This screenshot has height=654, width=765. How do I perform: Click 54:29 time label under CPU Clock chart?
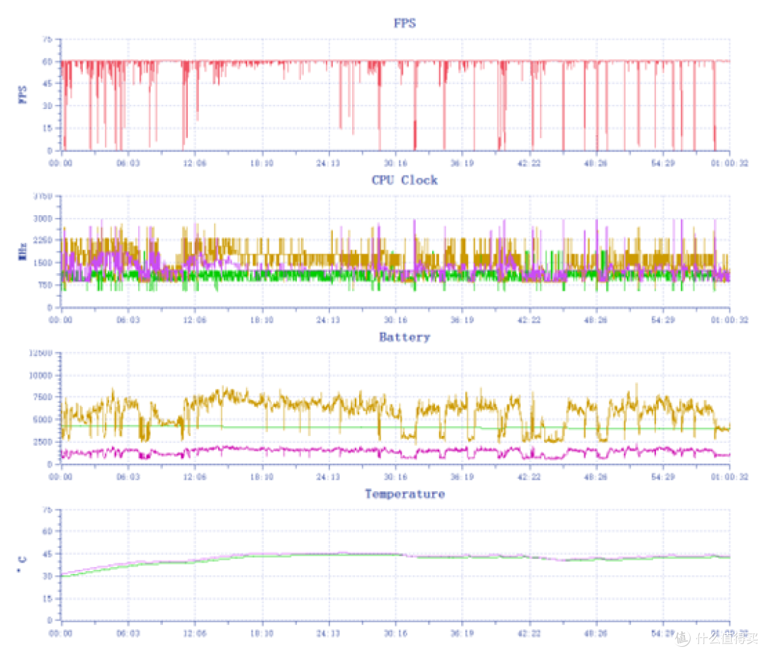(663, 320)
